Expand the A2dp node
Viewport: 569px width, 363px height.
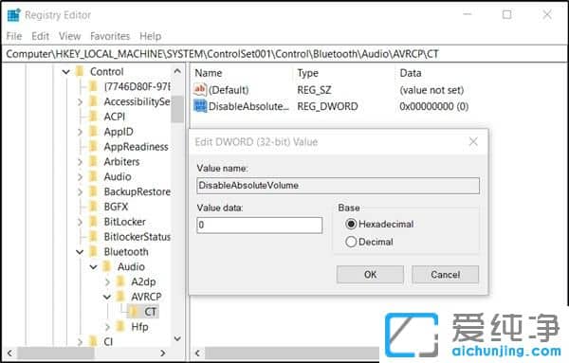107,281
